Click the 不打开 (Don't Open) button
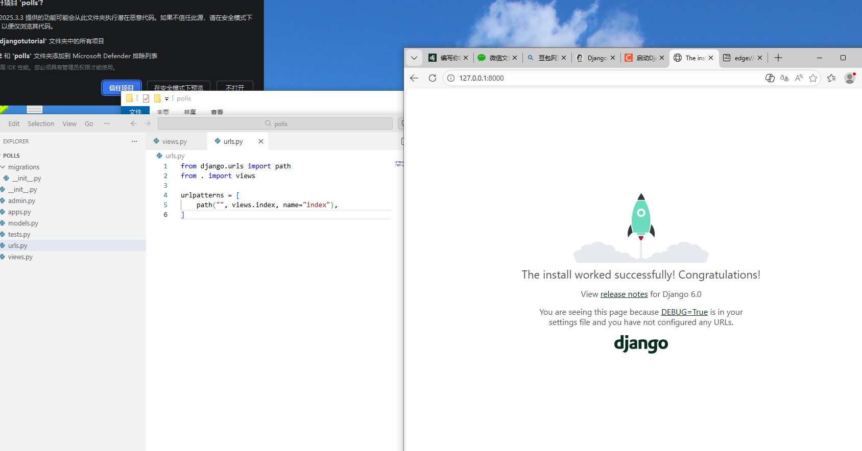Image resolution: width=862 pixels, height=451 pixels. pyautogui.click(x=235, y=87)
